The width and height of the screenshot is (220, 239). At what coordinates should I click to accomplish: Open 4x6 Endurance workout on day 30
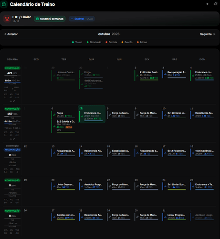click(x=91, y=84)
